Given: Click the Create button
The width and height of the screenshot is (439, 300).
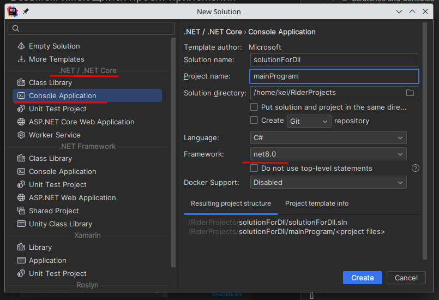Looking at the screenshot, I should 362,278.
